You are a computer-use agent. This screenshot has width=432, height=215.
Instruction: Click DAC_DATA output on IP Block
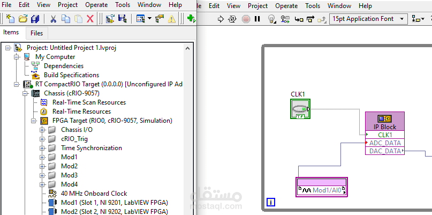pyautogui.click(x=385, y=151)
